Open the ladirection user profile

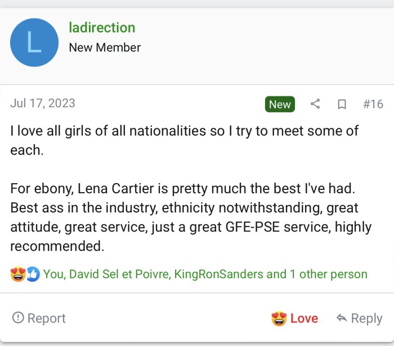coord(102,27)
